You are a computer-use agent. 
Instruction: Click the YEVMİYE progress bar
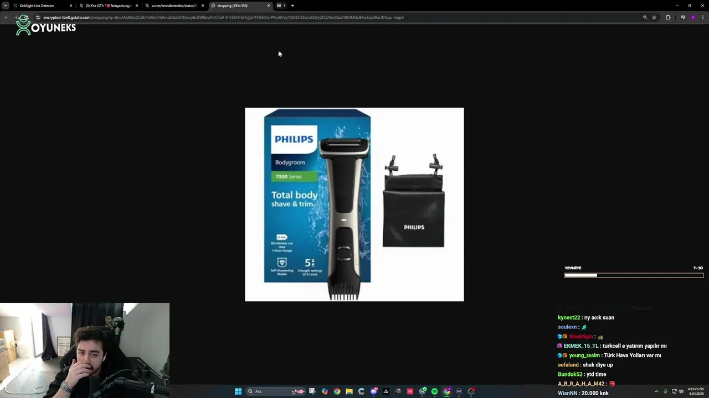(634, 275)
